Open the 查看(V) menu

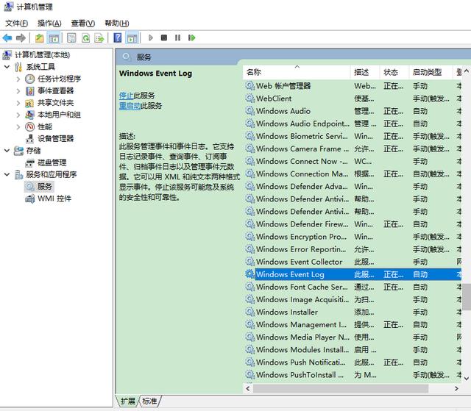point(83,24)
